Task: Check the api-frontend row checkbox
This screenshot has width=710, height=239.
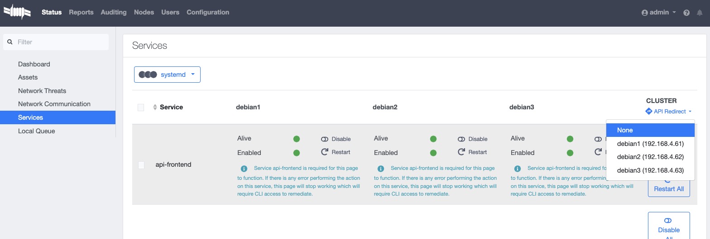Action: pyautogui.click(x=141, y=165)
